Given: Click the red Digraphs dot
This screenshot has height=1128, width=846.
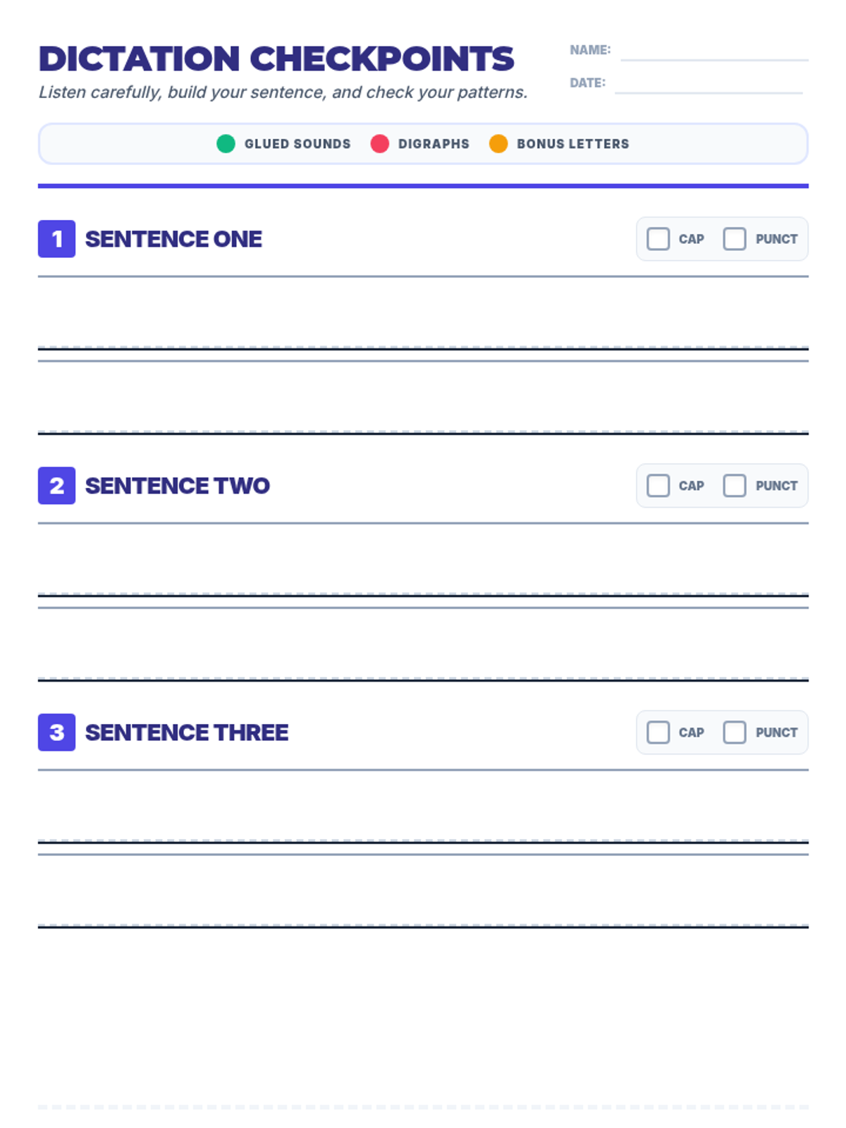Looking at the screenshot, I should click(379, 144).
